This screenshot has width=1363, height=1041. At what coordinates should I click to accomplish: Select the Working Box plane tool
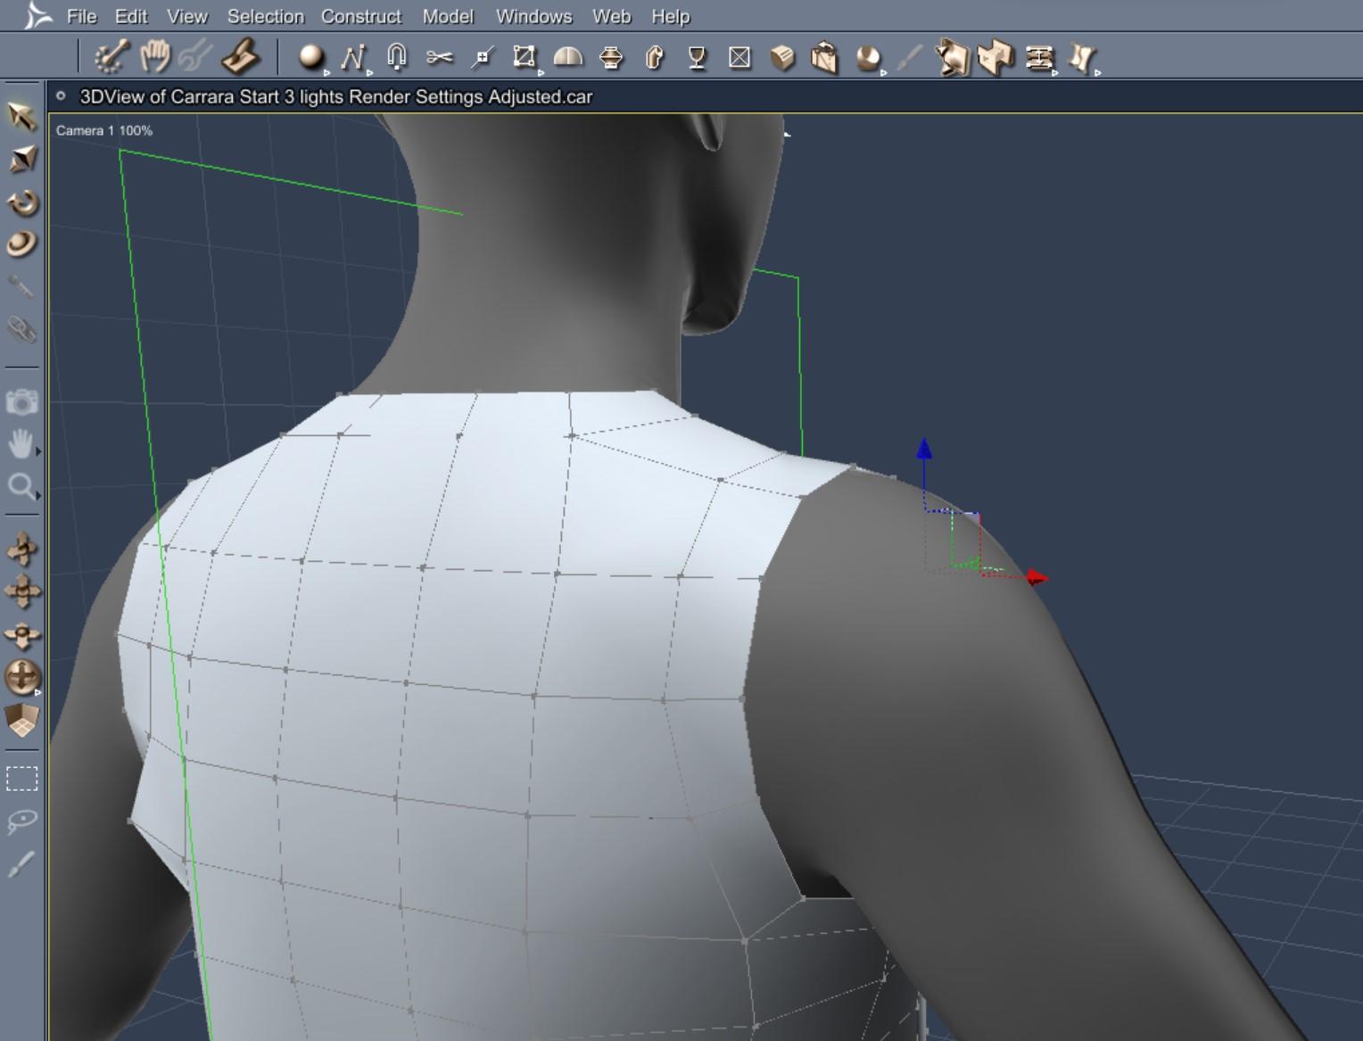(x=22, y=721)
